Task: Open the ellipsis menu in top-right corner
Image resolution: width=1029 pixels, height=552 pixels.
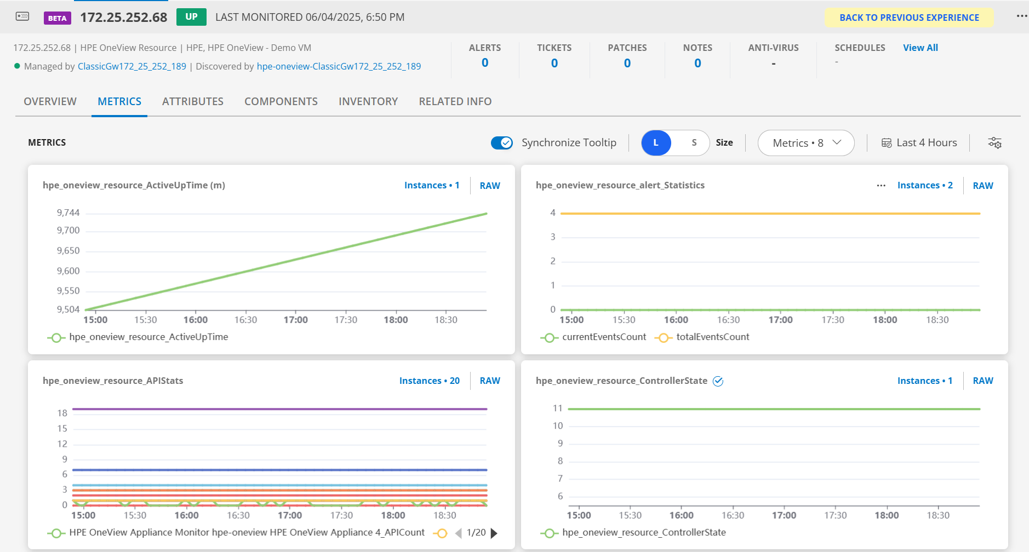Action: coord(1022,16)
